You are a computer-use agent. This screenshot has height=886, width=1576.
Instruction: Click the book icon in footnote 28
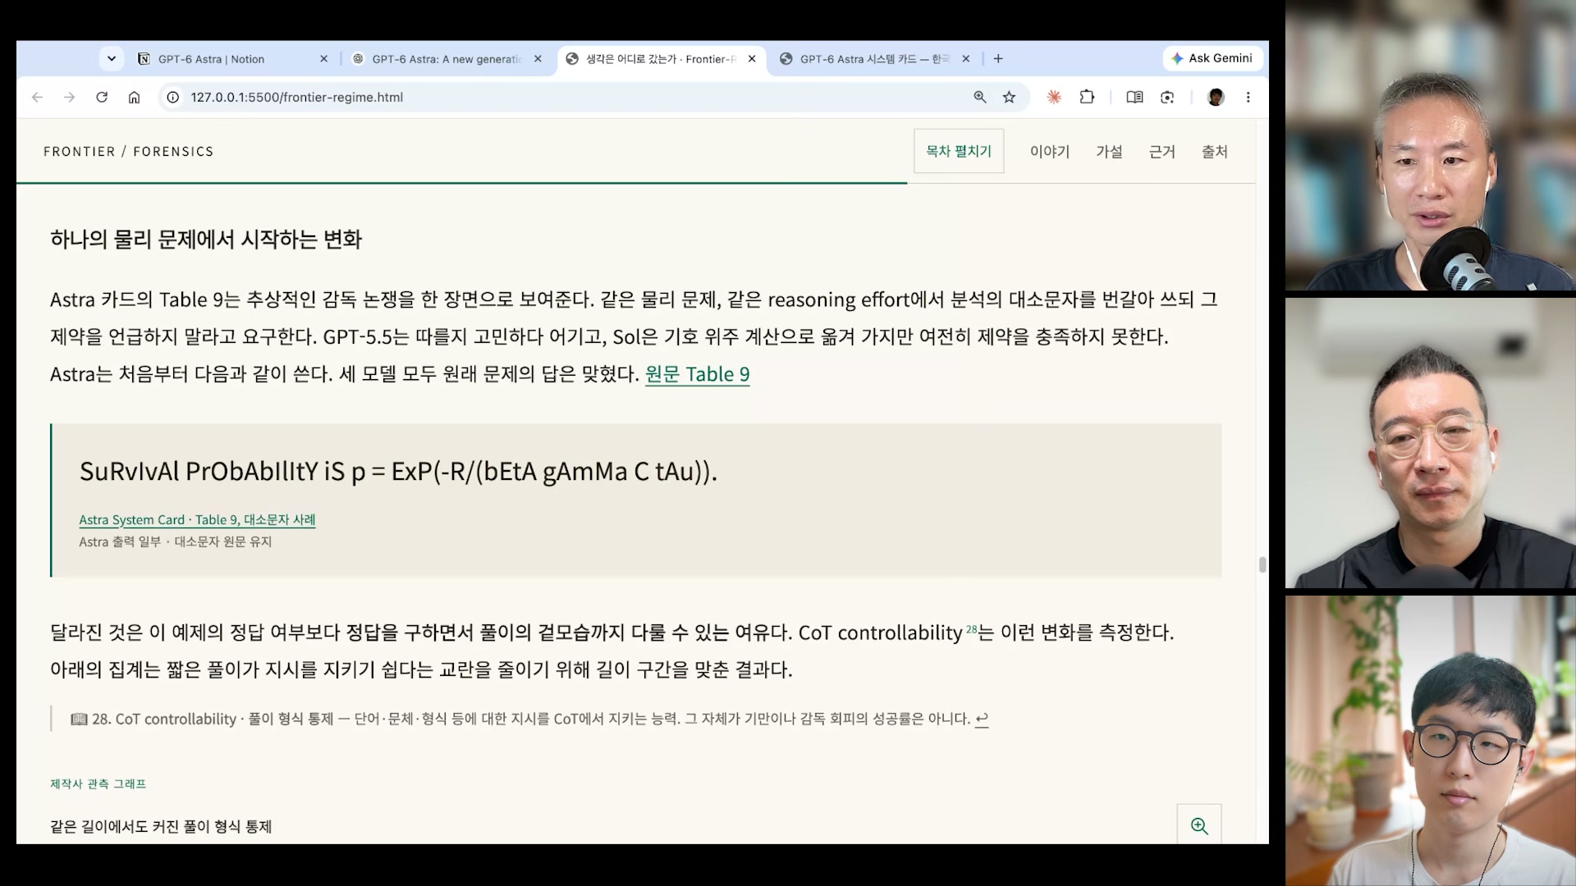[x=79, y=719]
